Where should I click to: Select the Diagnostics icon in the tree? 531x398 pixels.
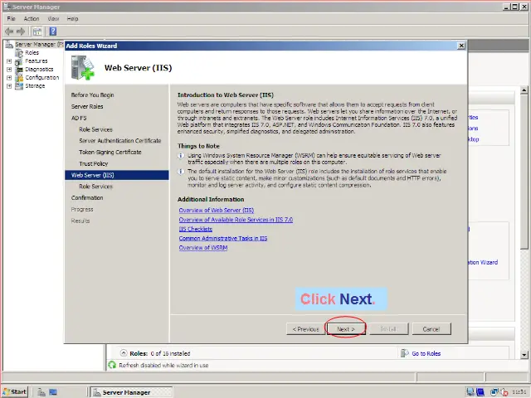(x=19, y=70)
